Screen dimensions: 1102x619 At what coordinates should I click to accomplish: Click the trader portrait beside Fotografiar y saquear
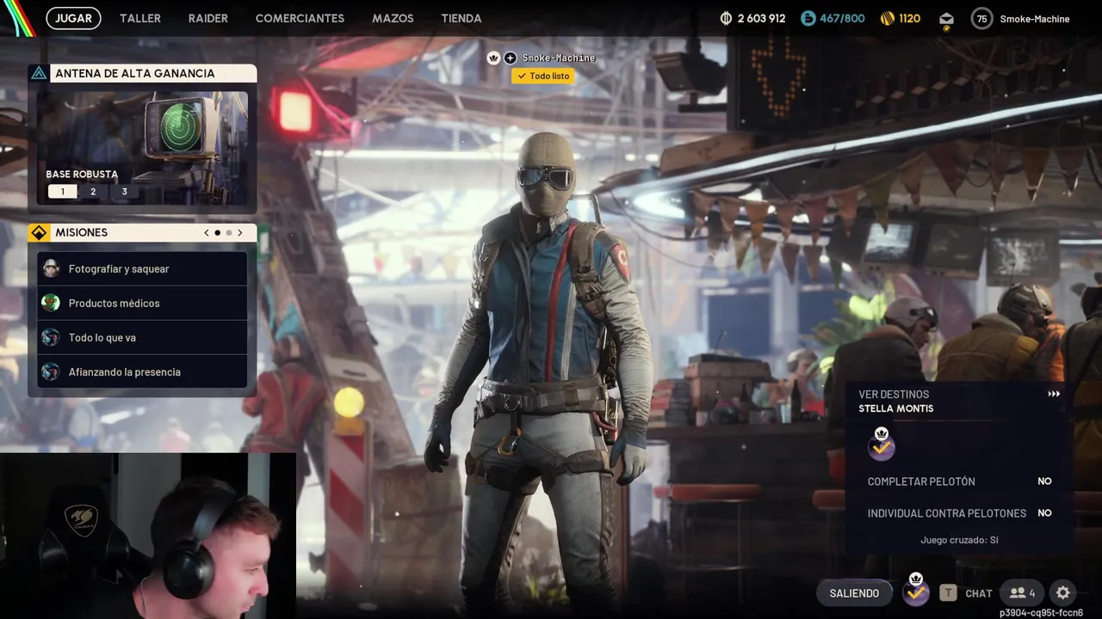51,268
